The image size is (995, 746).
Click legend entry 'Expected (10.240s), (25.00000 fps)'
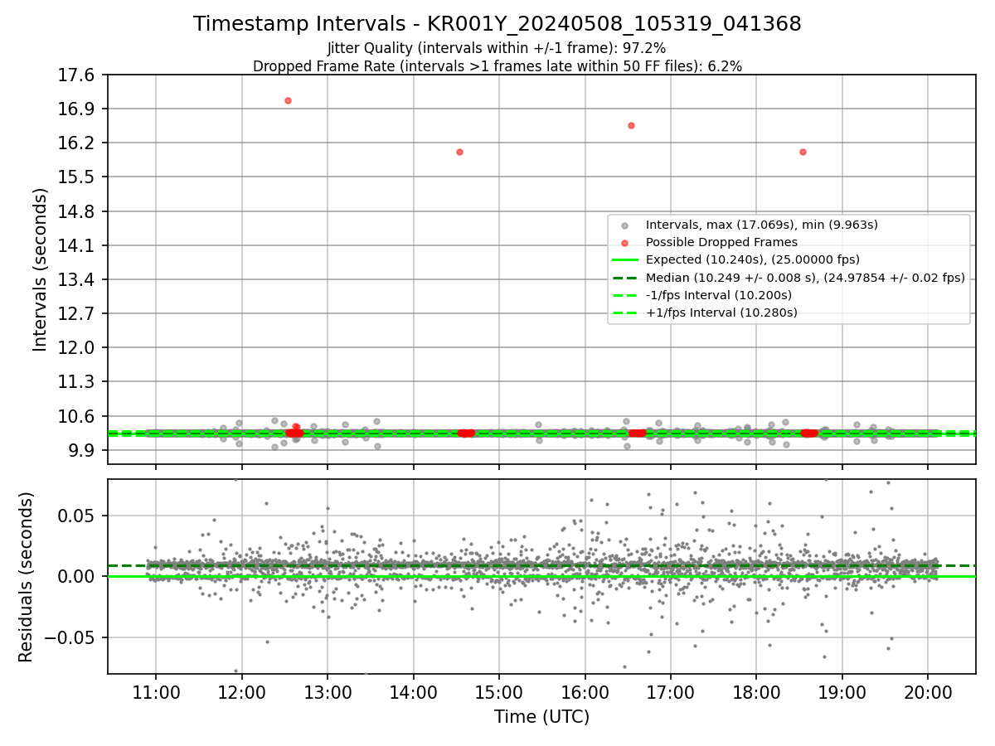coord(752,259)
